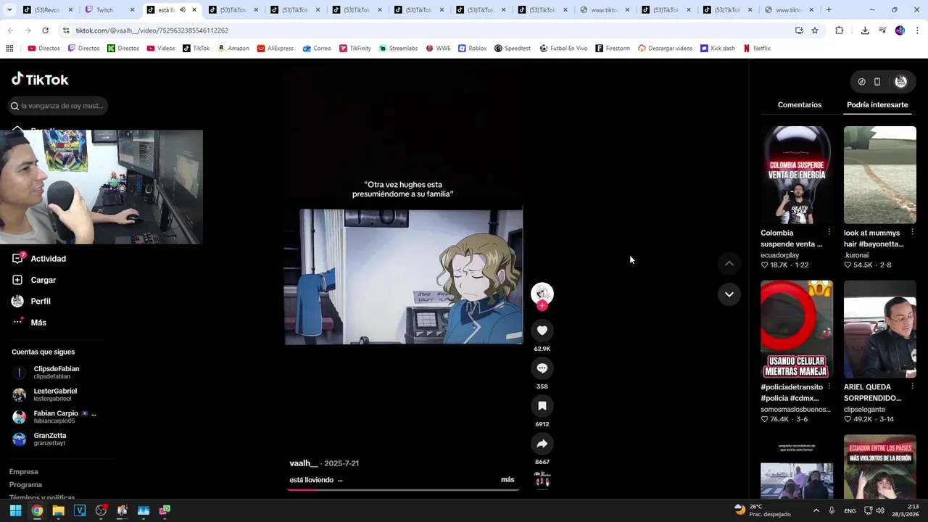928x522 pixels.
Task: Open Perfil avatar in sidebar
Action: pos(17,301)
